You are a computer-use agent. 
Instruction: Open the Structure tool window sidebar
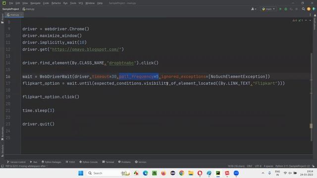click(2, 150)
